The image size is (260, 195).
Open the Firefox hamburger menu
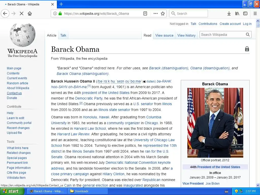(255, 14)
